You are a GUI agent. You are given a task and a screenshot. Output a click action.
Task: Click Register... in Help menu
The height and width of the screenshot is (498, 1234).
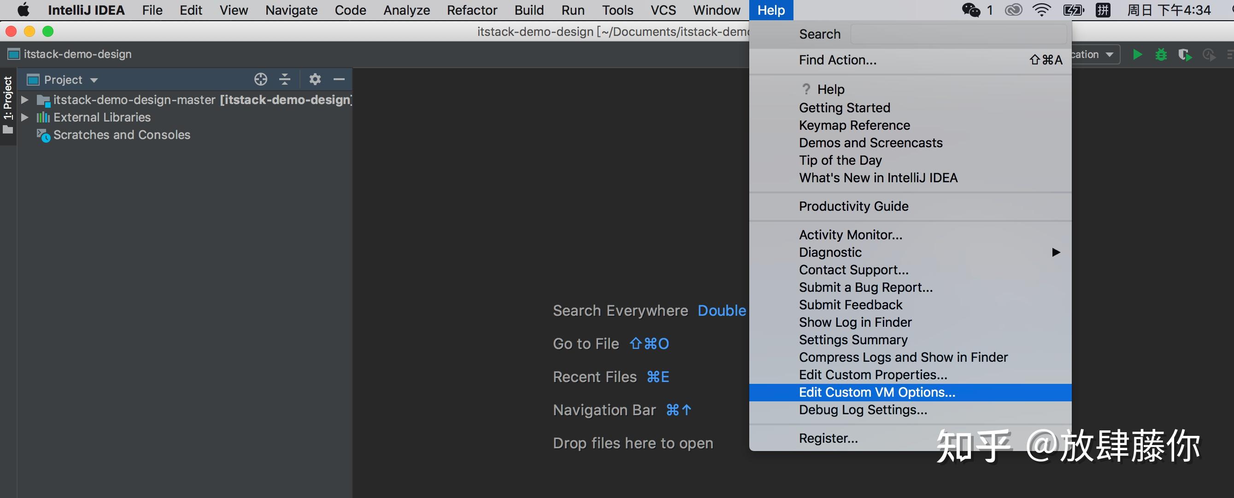828,438
